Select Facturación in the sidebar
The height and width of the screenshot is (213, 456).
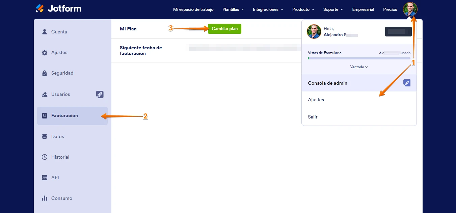tap(63, 115)
